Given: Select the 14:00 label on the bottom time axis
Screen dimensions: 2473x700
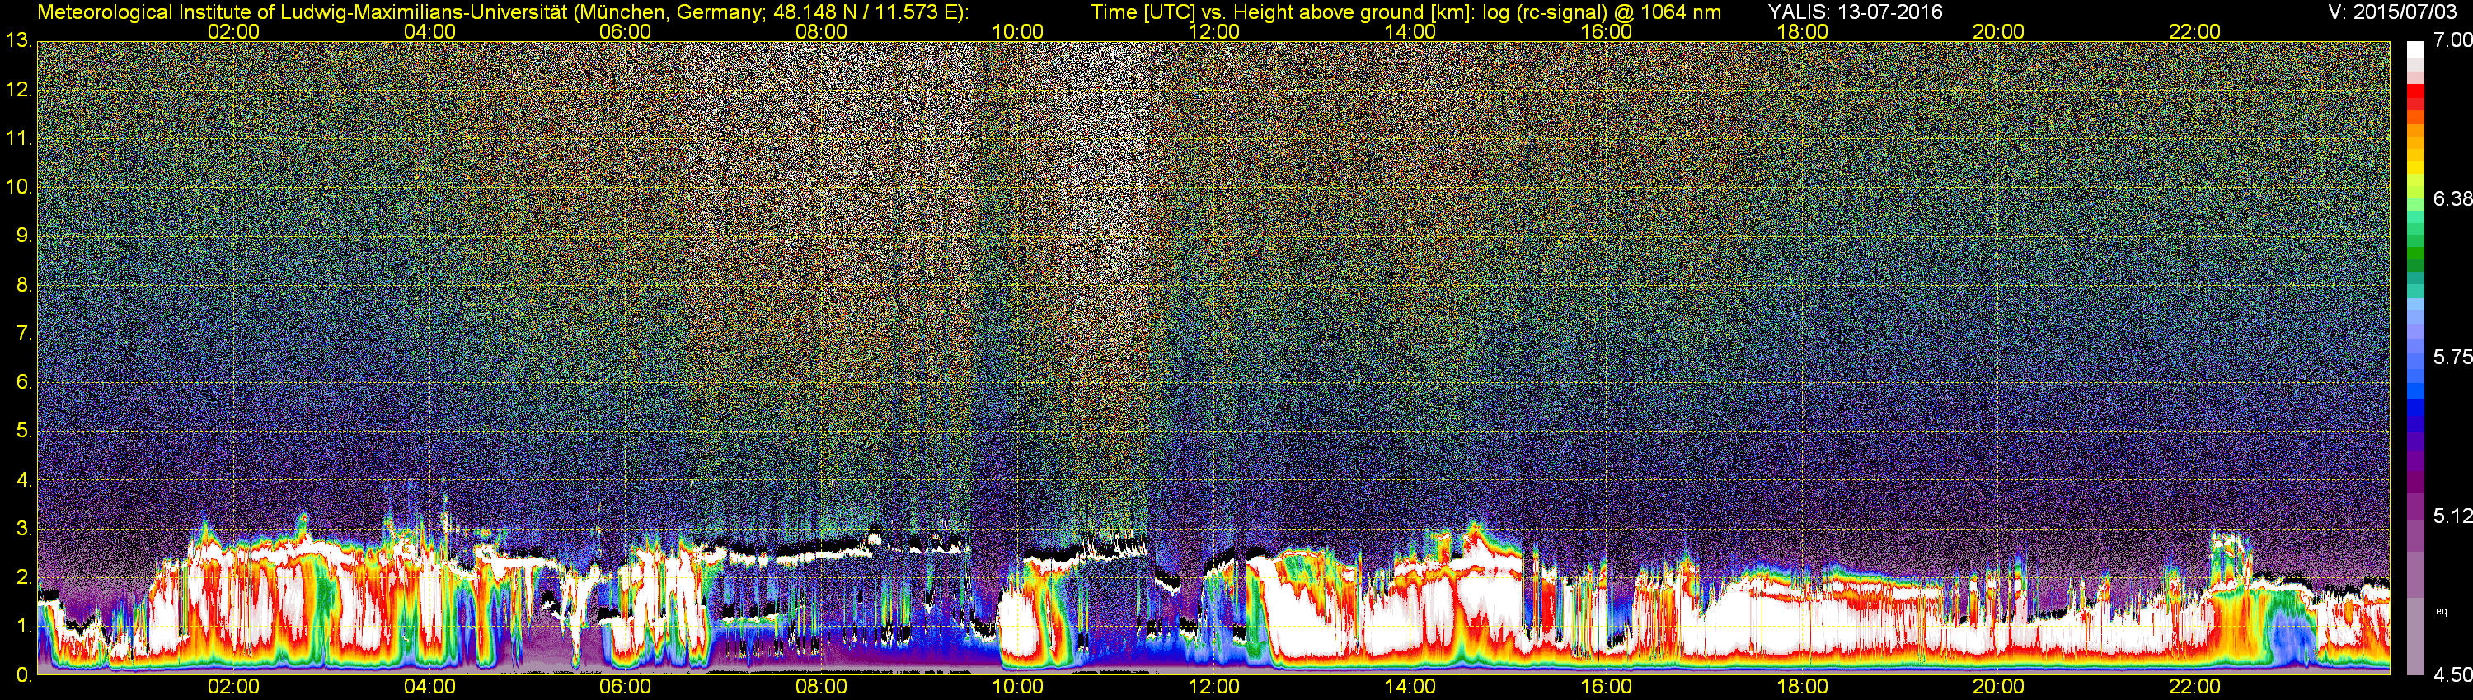Looking at the screenshot, I should pos(1410,687).
